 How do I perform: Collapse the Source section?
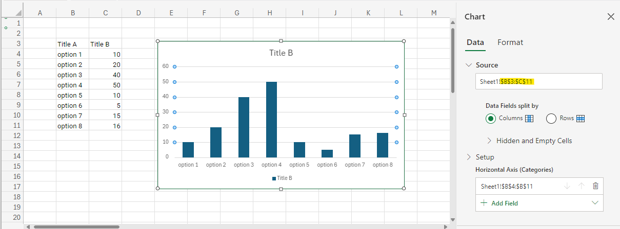468,65
